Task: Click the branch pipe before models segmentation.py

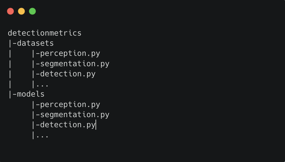Action: 33,115
